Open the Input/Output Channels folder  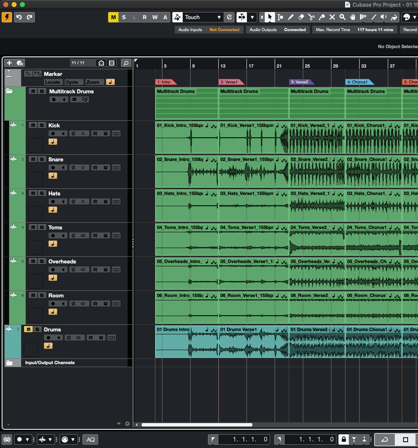[10, 363]
